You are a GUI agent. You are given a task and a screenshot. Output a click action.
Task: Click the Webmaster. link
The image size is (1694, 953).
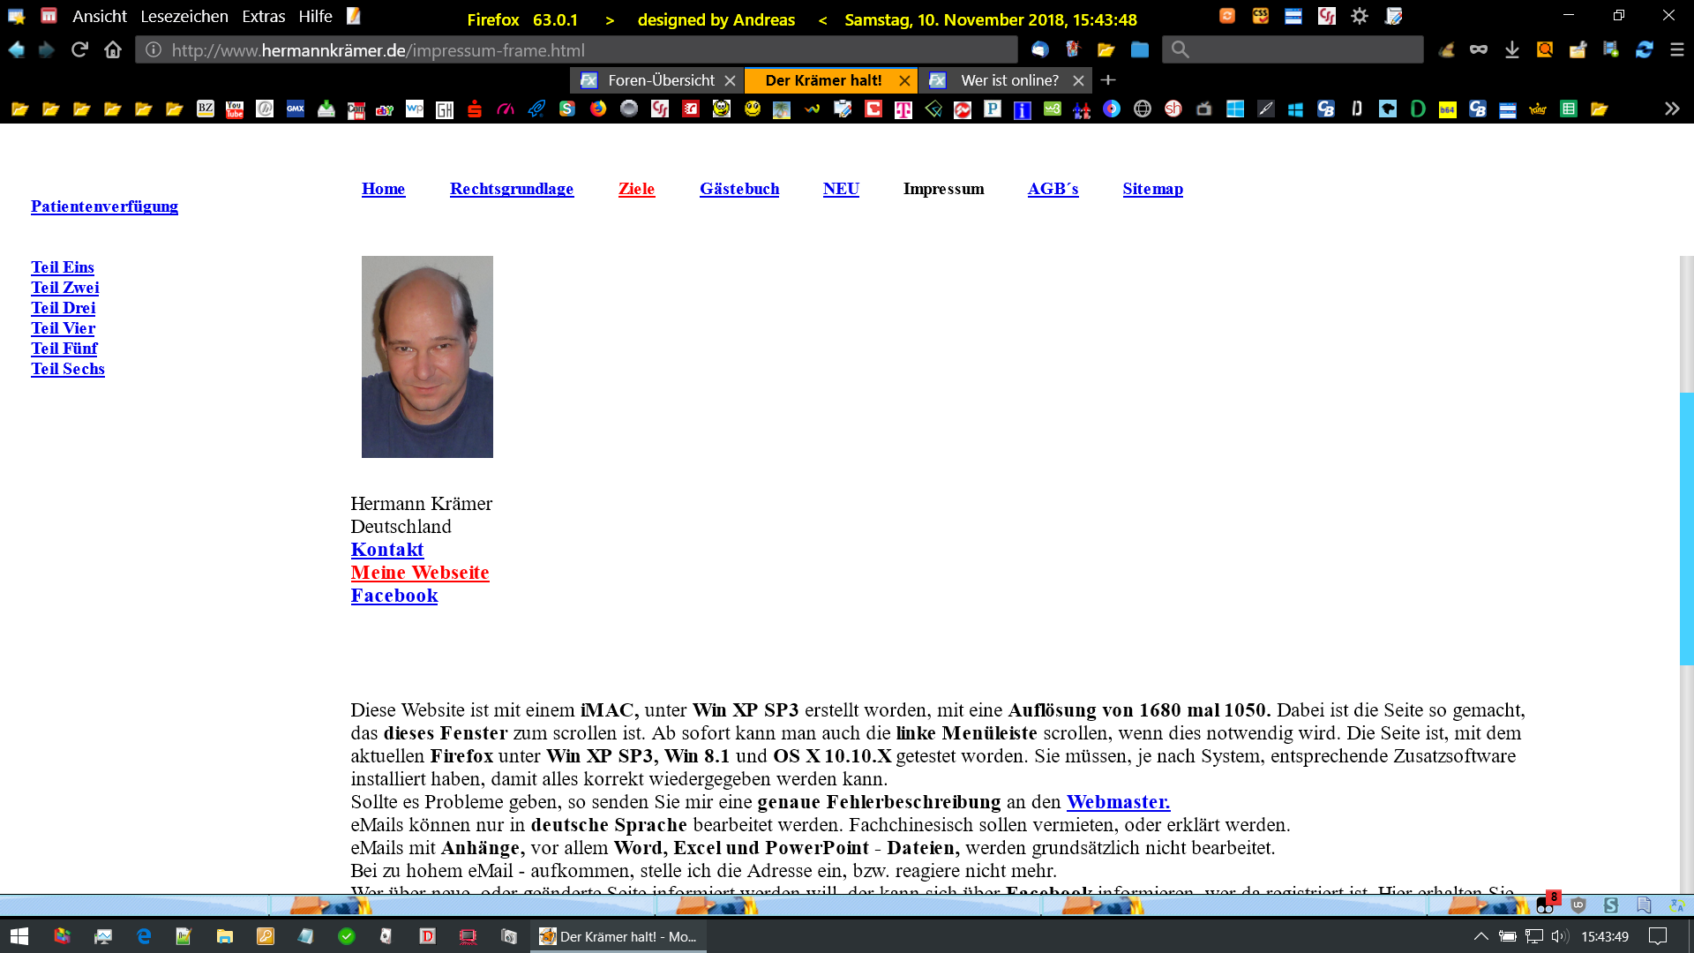(x=1117, y=802)
